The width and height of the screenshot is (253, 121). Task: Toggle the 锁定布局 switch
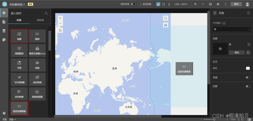pos(133,4)
